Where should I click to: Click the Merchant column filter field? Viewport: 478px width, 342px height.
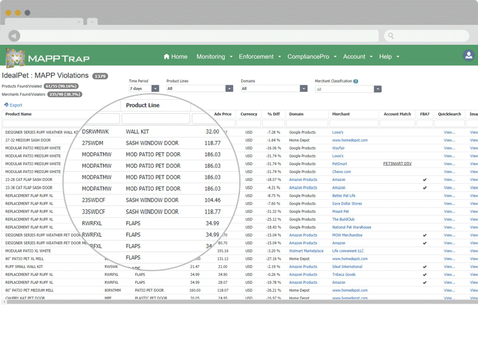(x=354, y=123)
